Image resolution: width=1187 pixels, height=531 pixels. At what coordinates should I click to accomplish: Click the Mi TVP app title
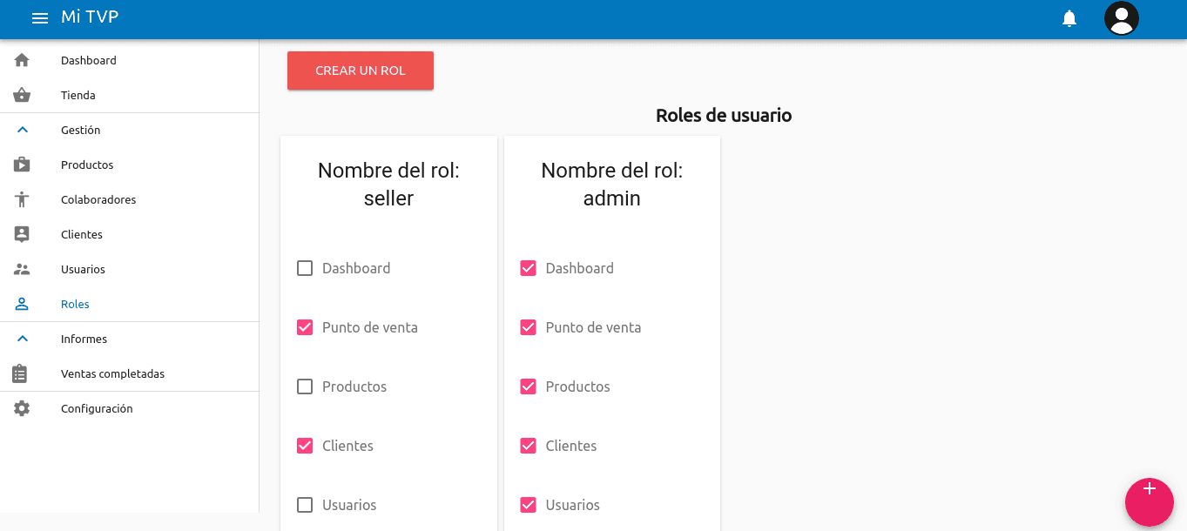tap(90, 17)
